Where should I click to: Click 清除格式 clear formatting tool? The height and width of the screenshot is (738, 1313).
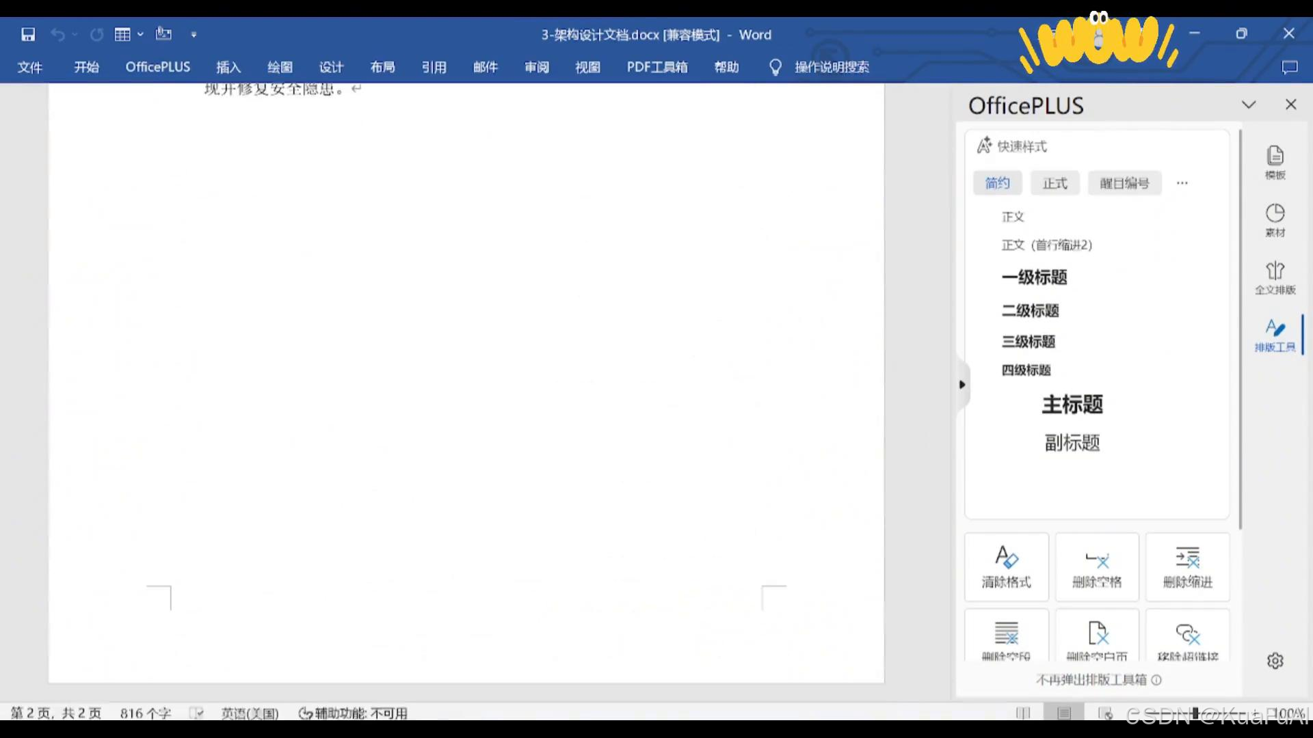coord(1006,566)
